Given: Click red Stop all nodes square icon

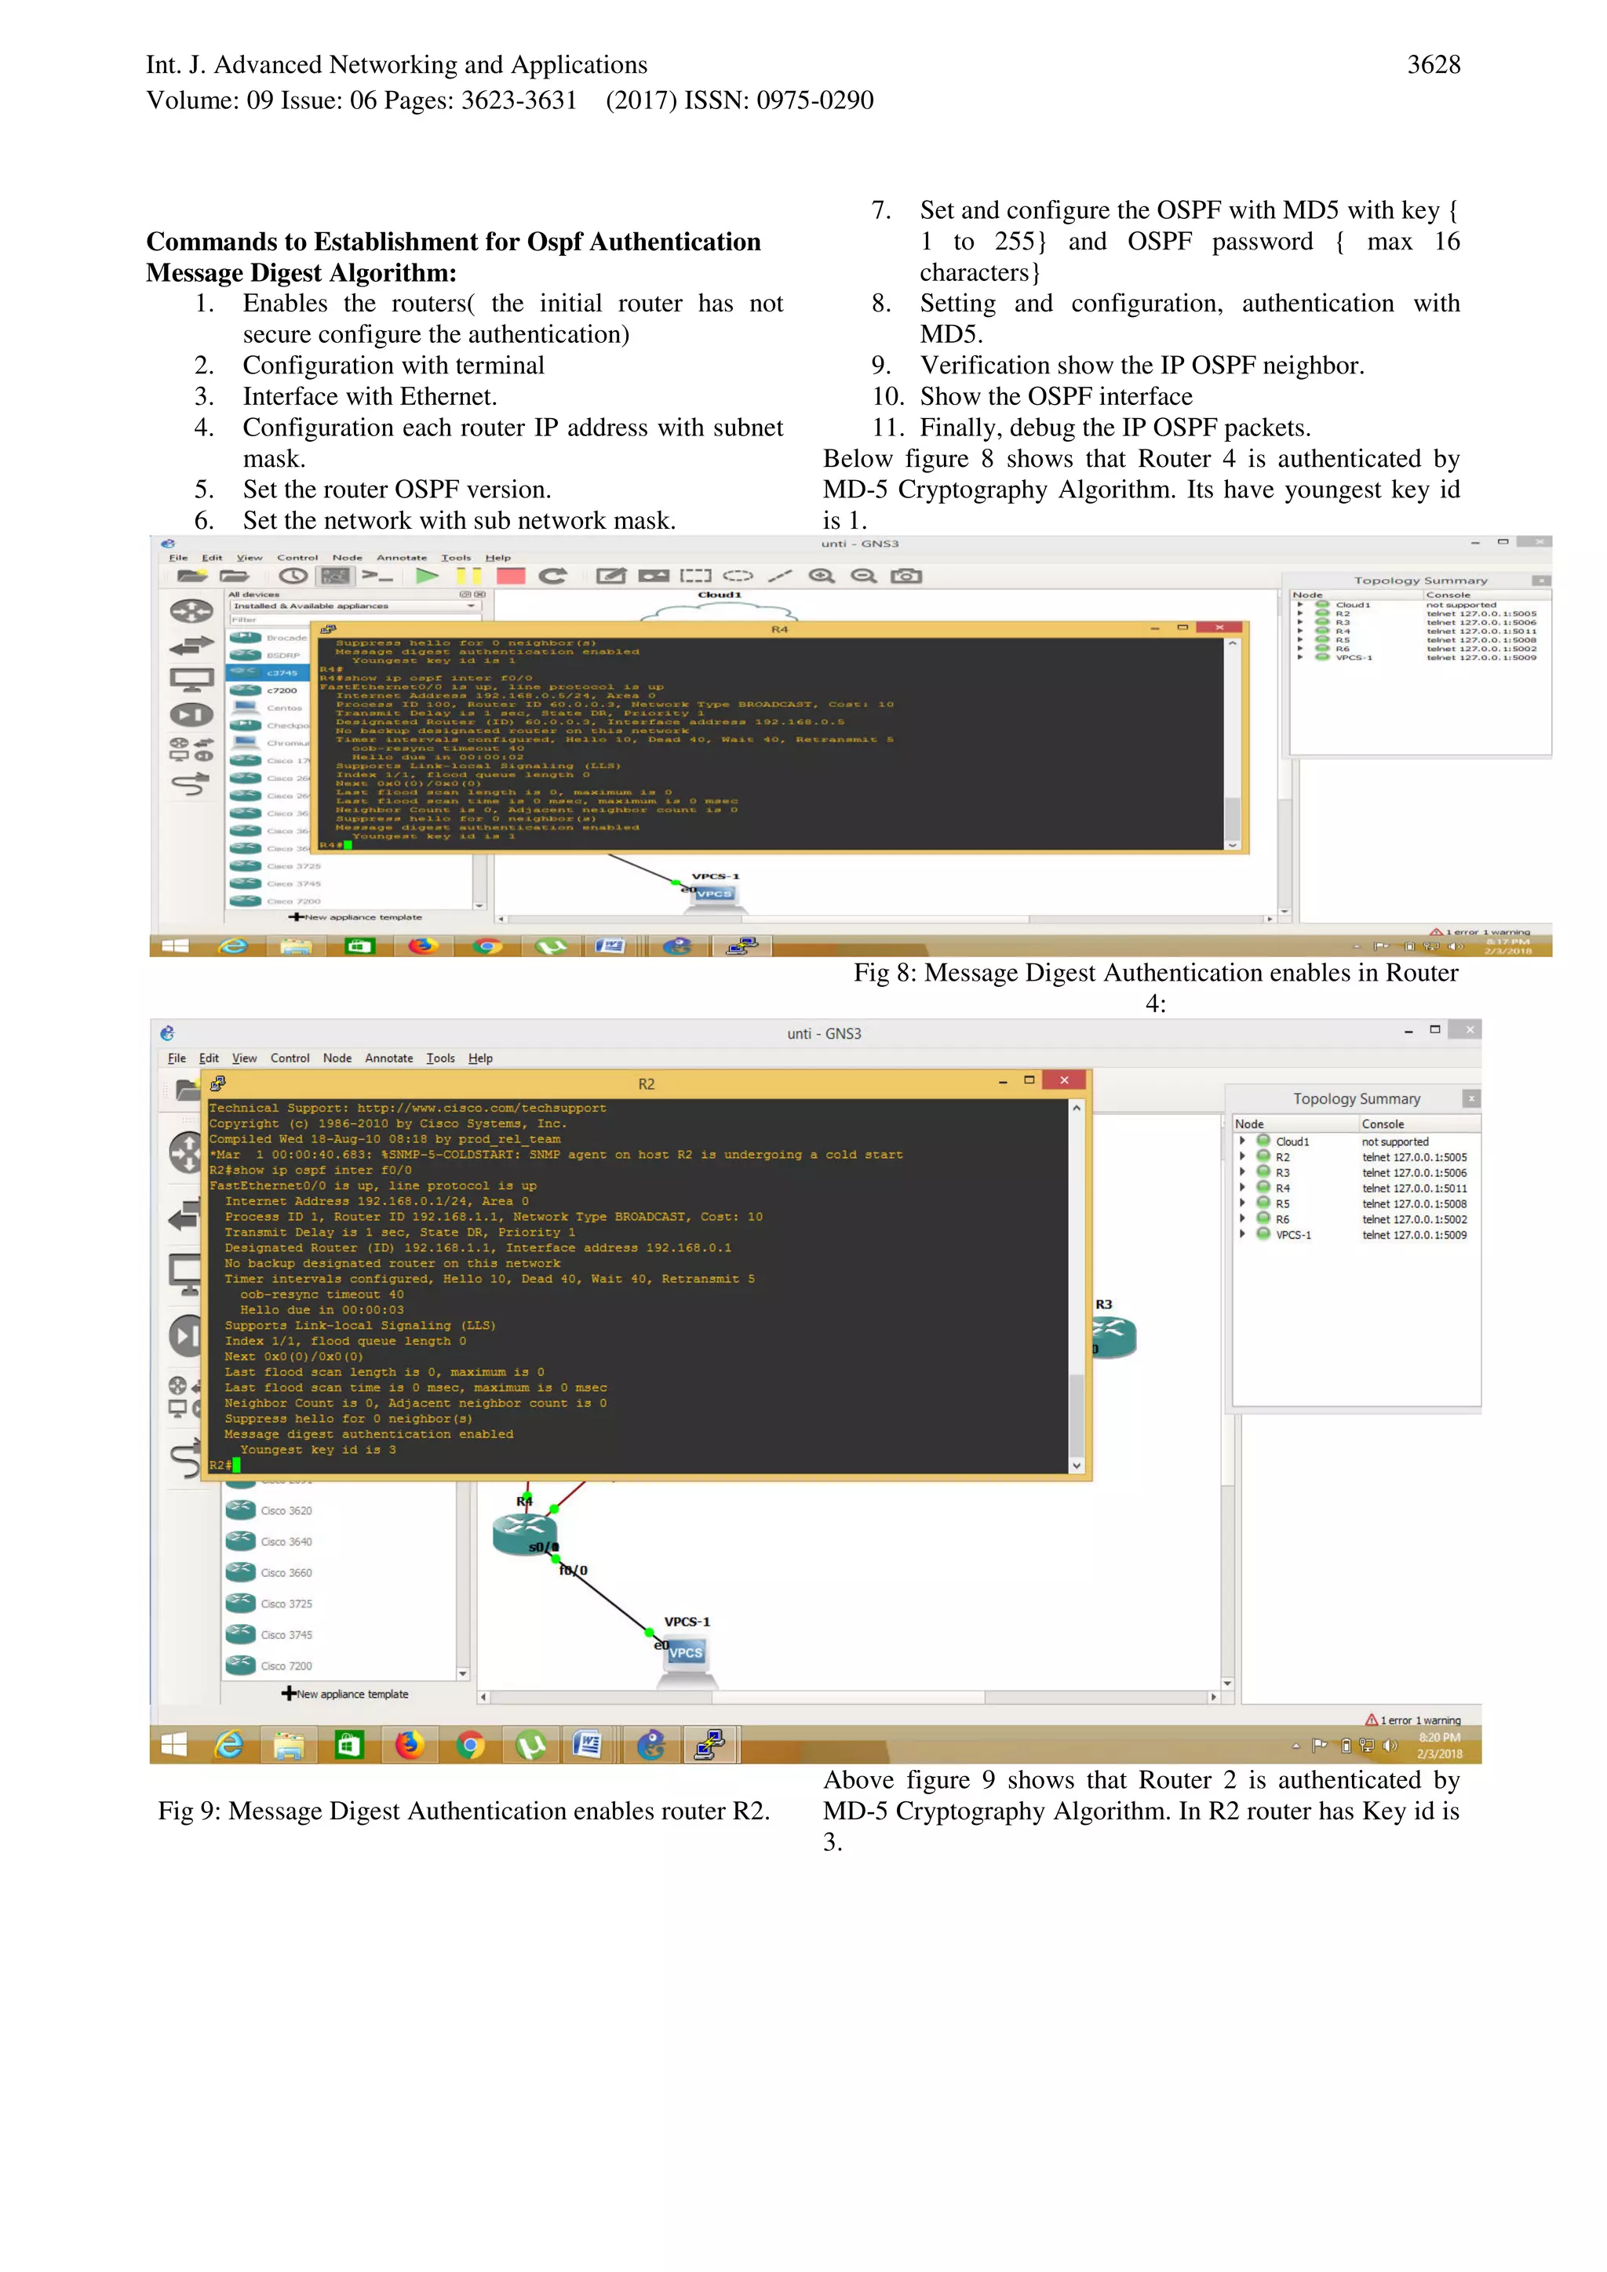Looking at the screenshot, I should click(511, 576).
